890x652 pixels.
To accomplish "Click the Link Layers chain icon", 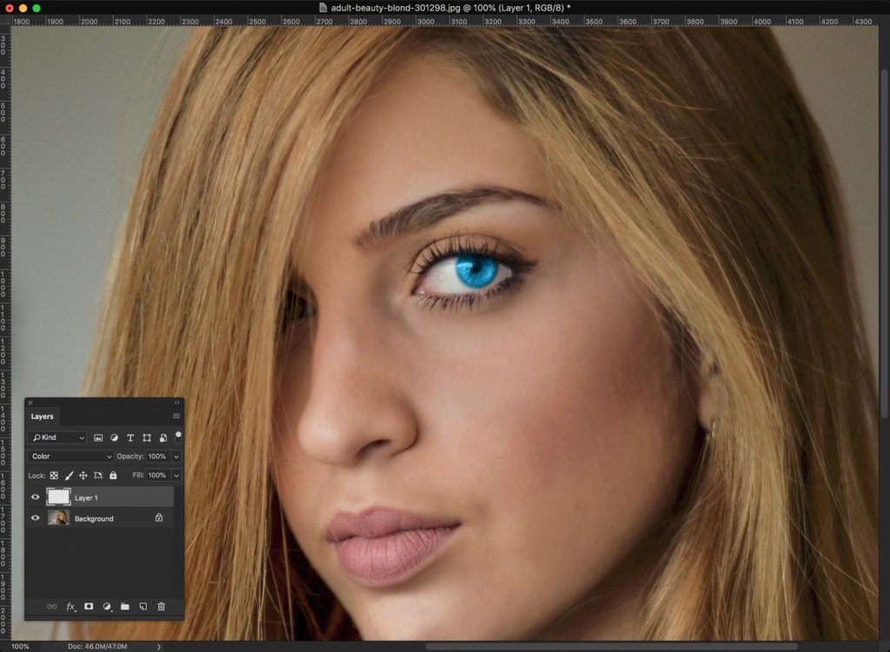I will tap(54, 606).
